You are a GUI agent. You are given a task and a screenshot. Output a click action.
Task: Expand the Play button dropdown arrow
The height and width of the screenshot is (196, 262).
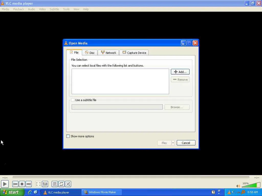point(173,143)
